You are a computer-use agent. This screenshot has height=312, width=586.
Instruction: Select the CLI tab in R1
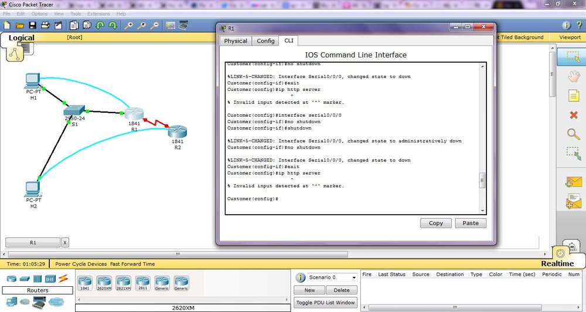tap(289, 40)
